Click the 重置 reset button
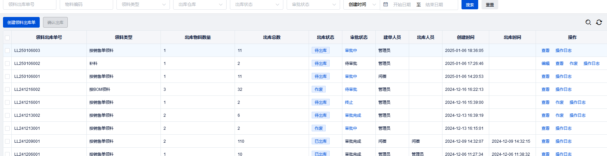This screenshot has height=156, width=607. pos(490,5)
